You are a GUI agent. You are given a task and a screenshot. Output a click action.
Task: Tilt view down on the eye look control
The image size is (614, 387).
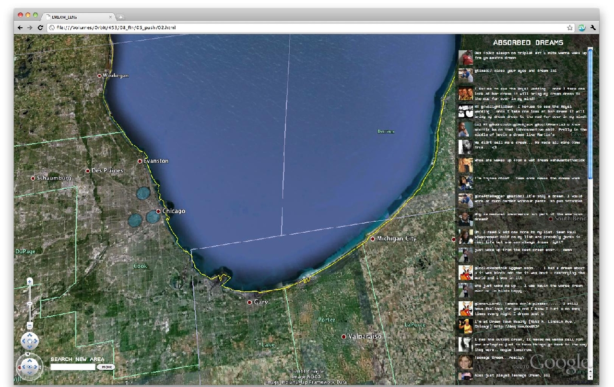coord(30,374)
